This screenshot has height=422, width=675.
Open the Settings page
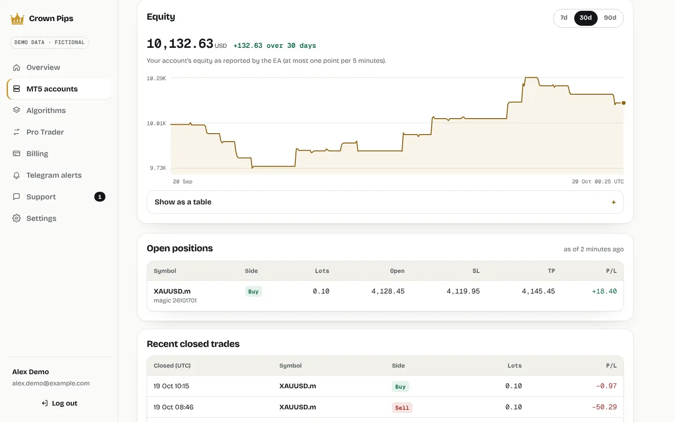tap(59, 219)
